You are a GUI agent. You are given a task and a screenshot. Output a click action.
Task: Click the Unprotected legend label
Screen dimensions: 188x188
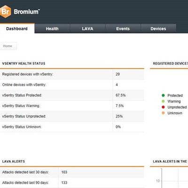[177, 107]
